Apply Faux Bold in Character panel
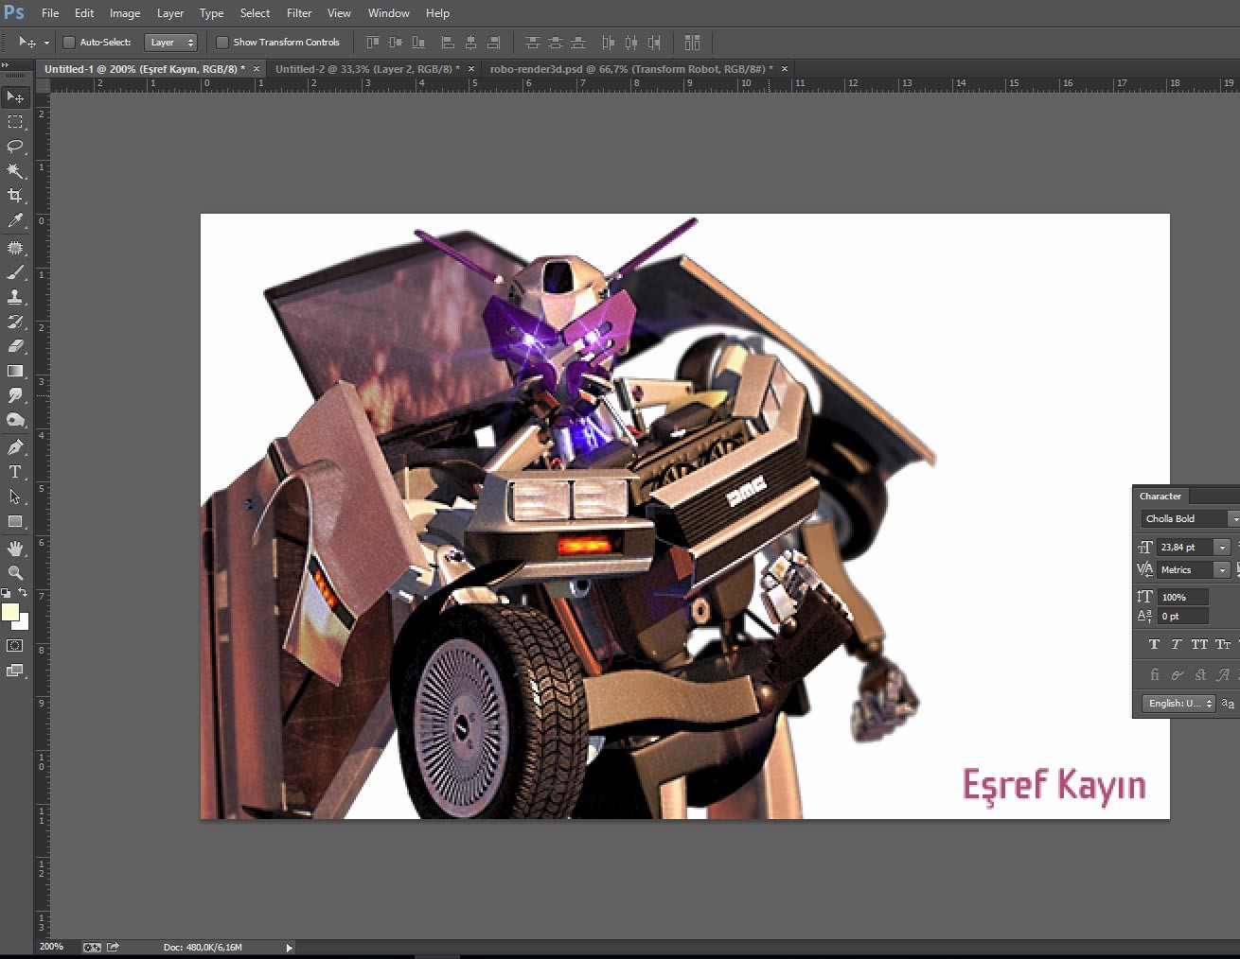This screenshot has height=959, width=1240. coord(1154,644)
